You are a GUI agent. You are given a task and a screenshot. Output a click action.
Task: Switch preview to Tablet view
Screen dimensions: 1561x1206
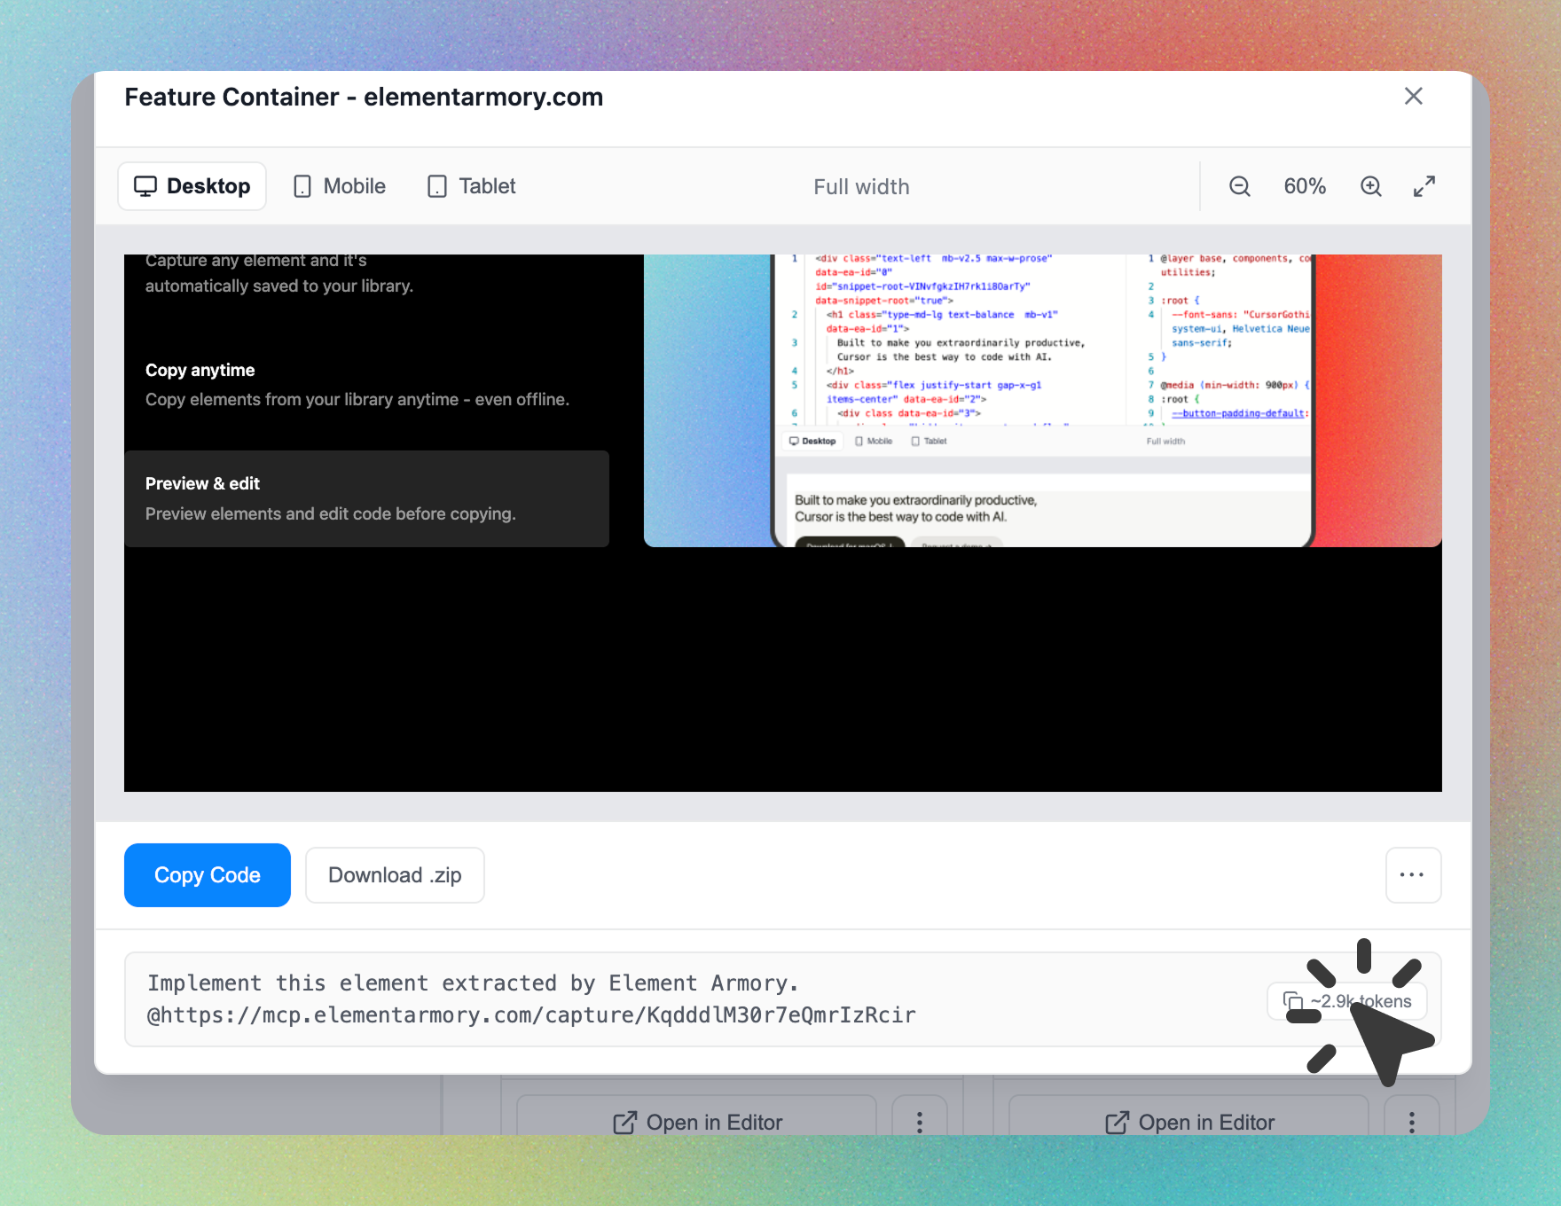point(470,185)
